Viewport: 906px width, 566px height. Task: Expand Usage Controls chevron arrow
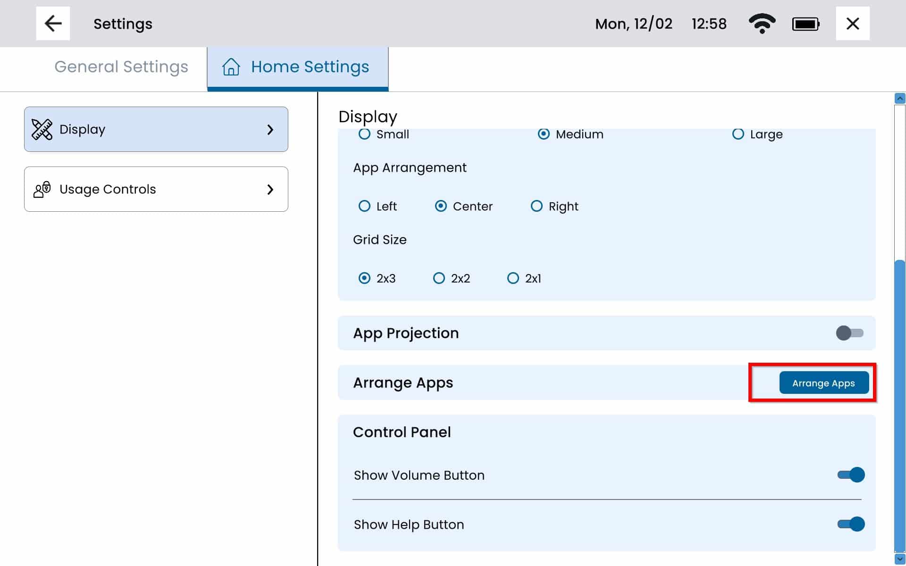pyautogui.click(x=270, y=189)
